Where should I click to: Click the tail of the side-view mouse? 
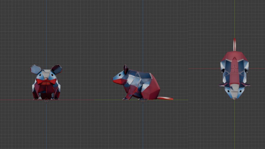(165, 98)
